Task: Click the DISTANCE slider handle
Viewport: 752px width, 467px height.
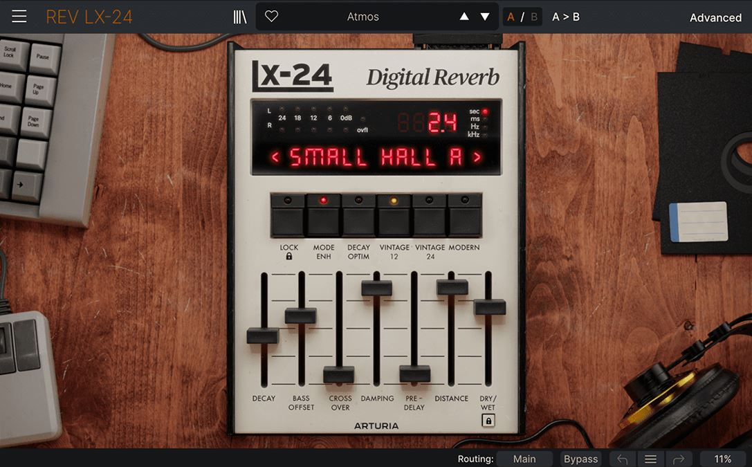Action: tap(452, 287)
